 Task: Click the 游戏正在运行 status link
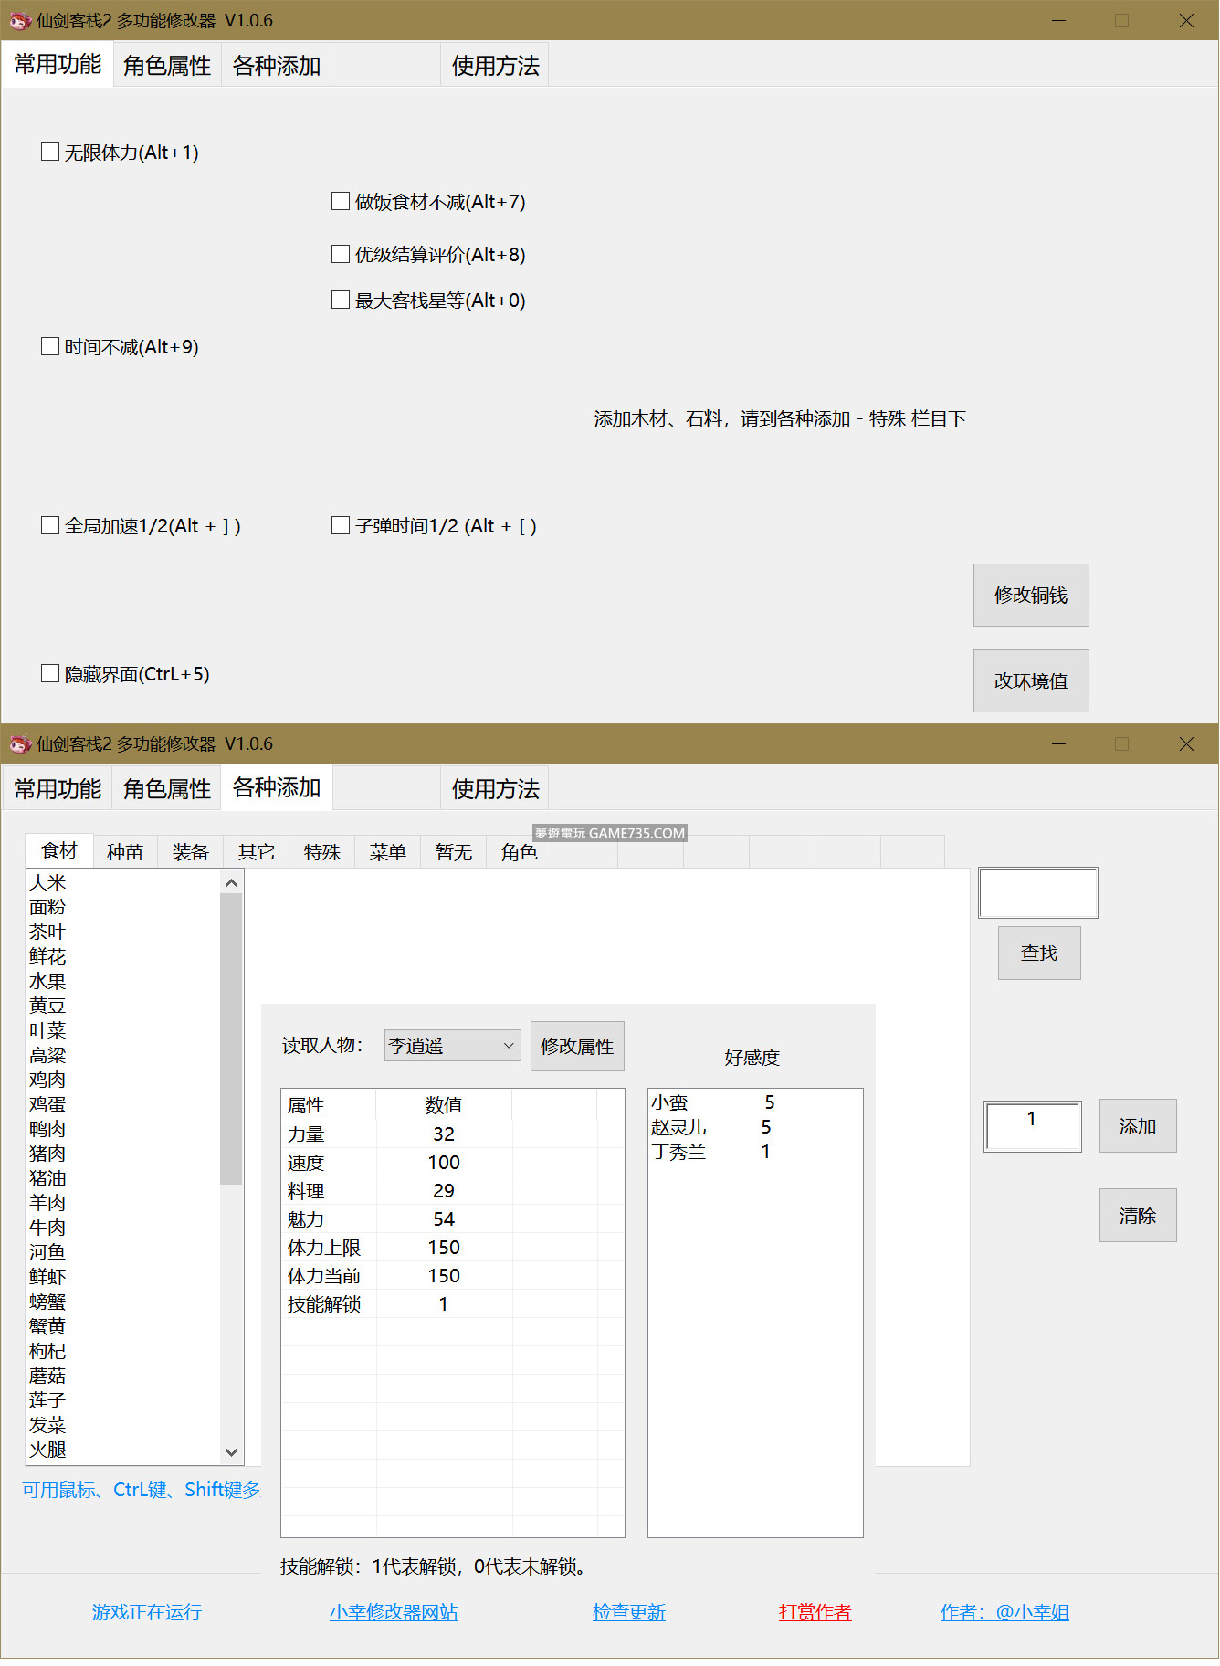[x=147, y=1612]
